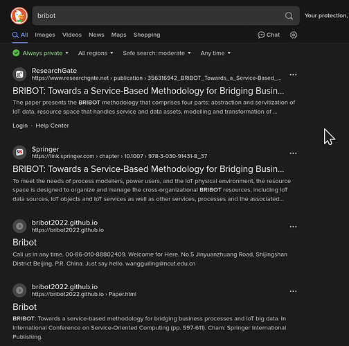Image resolution: width=349 pixels, height=346 pixels.
Task: Click the Your protection text at top right
Action: (326, 15)
